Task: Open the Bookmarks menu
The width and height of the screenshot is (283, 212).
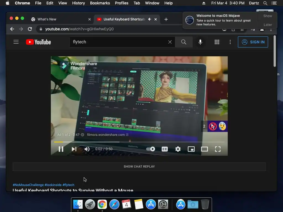Action: click(x=100, y=3)
